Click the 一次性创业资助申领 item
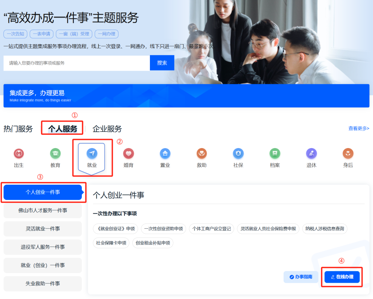Image resolution: width=373 pixels, height=299 pixels. 163,229
